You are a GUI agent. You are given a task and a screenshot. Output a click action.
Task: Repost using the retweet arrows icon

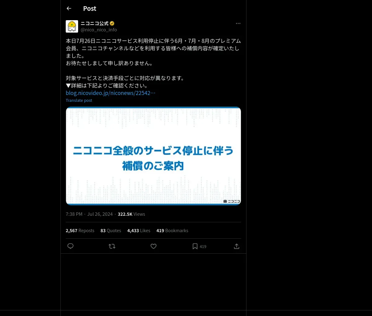click(x=112, y=246)
